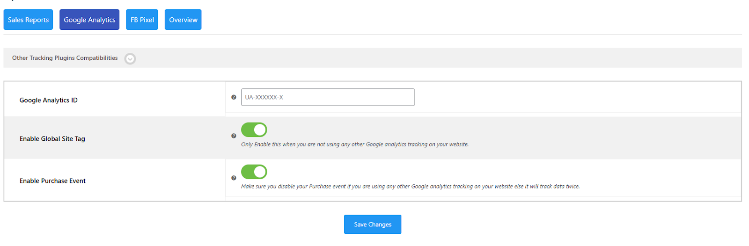Go to the Overview tab
This screenshot has width=749, height=246.
183,20
